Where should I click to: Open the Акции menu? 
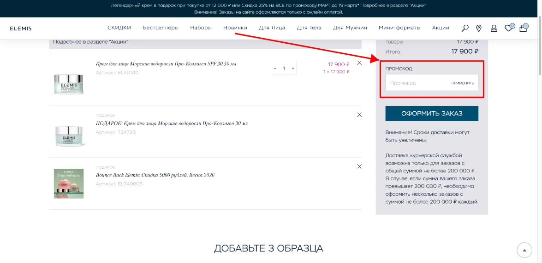(441, 28)
